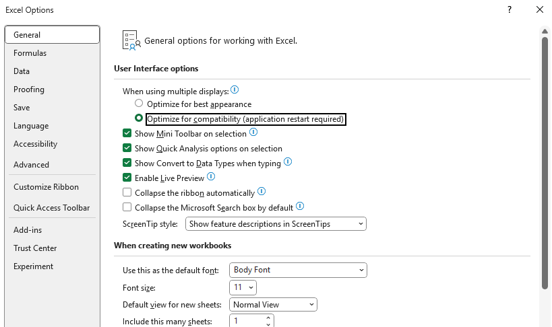Screen dimensions: 552x327
Task: Disable Show Convert to Data Types when typing
Action: (x=127, y=162)
